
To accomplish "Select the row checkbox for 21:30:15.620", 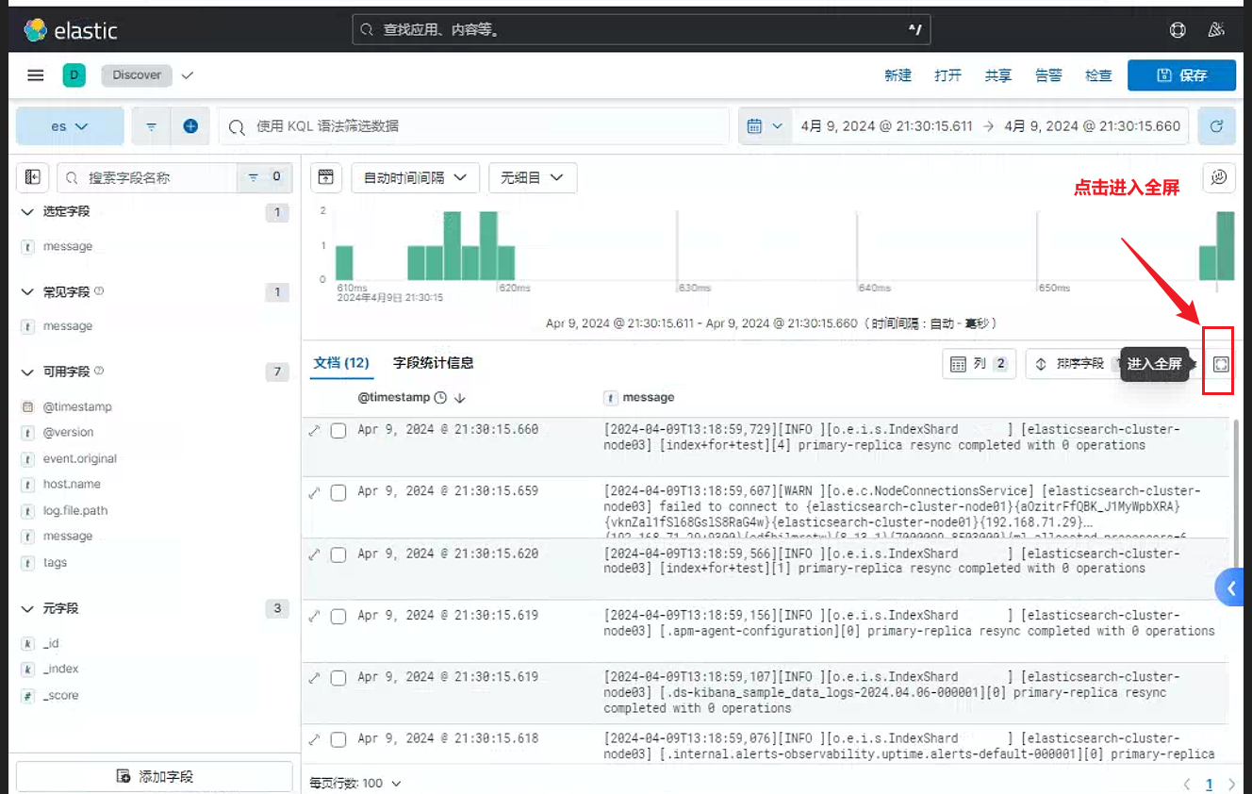I will pyautogui.click(x=338, y=554).
